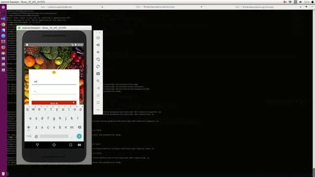Tap the o key on the keyboard
315x177 pixels.
coord(75,109)
